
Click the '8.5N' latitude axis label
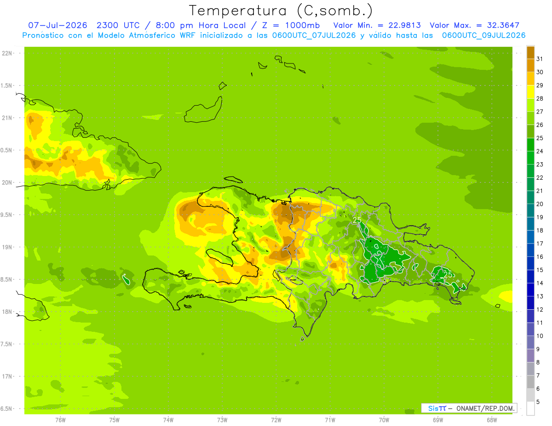[x=7, y=279]
